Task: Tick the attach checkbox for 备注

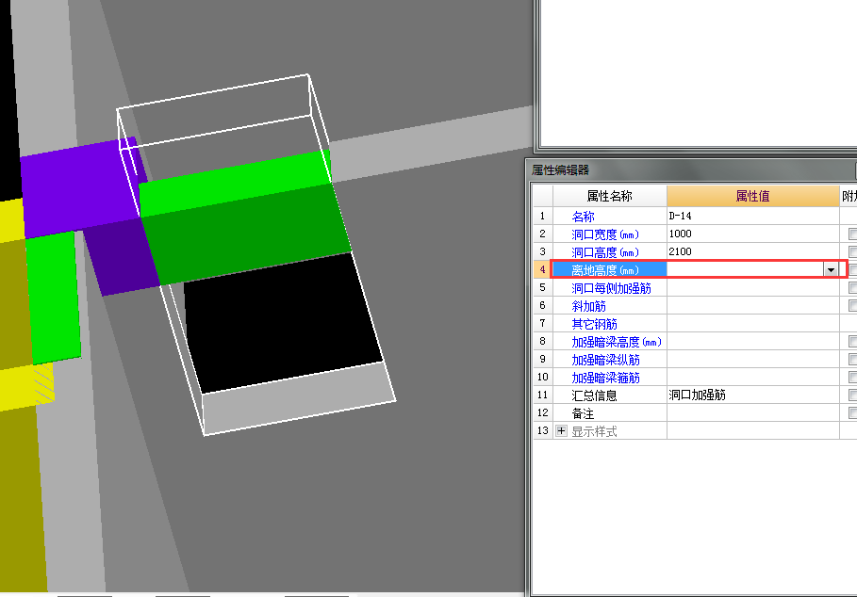Action: [852, 413]
